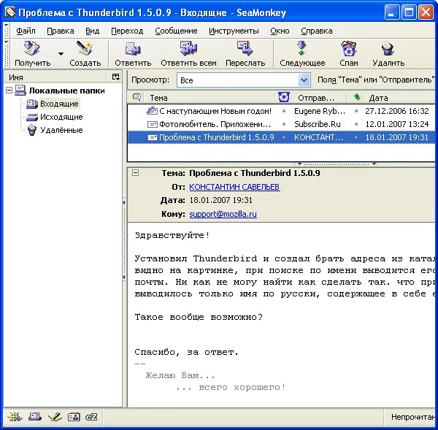The height and width of the screenshot is (430, 438).
Task: Click the sender Subscribe.Ru cell
Action: pyautogui.click(x=318, y=124)
